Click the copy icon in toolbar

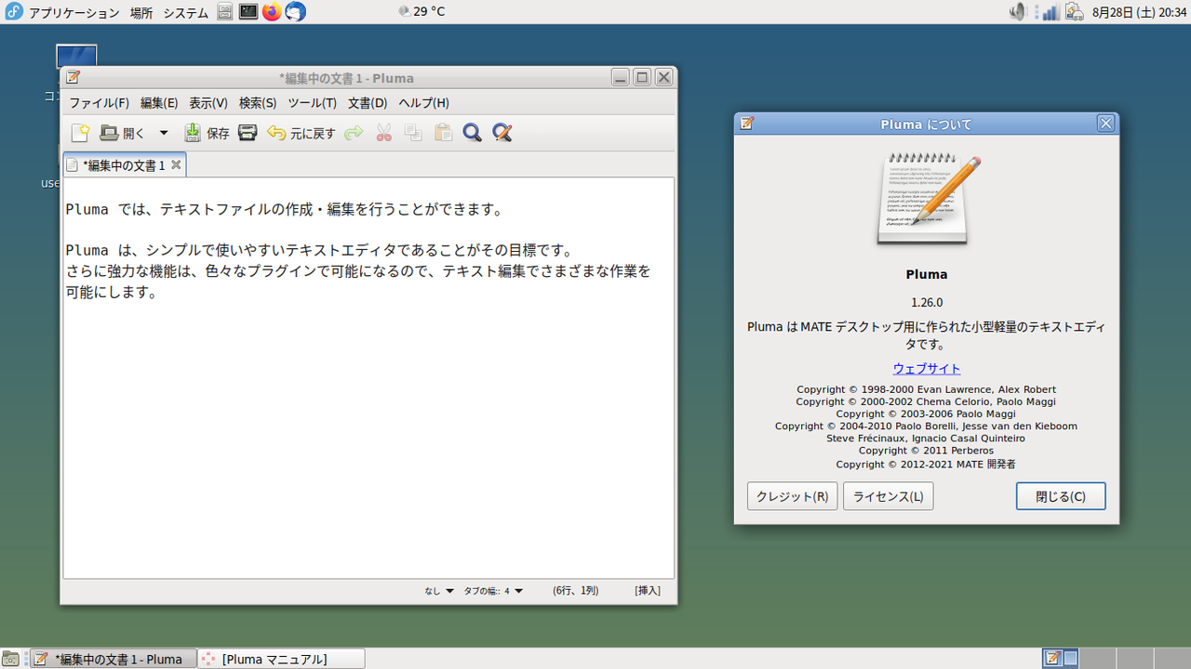[413, 133]
